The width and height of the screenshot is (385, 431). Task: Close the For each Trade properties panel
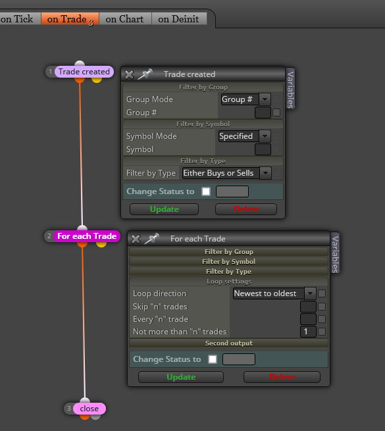(x=136, y=239)
